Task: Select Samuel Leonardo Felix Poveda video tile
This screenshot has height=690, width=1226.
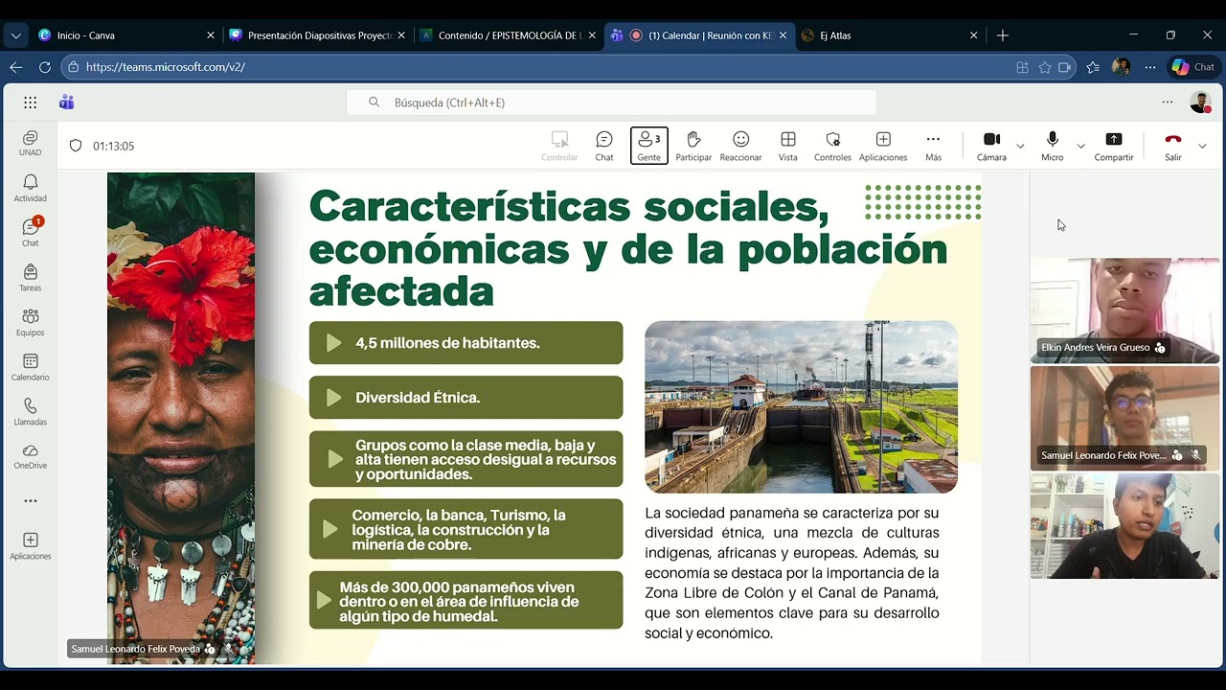Action: point(1124,418)
